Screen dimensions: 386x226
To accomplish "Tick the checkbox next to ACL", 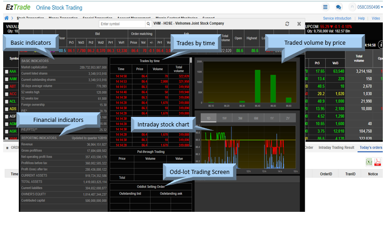I will [x=6, y=101].
